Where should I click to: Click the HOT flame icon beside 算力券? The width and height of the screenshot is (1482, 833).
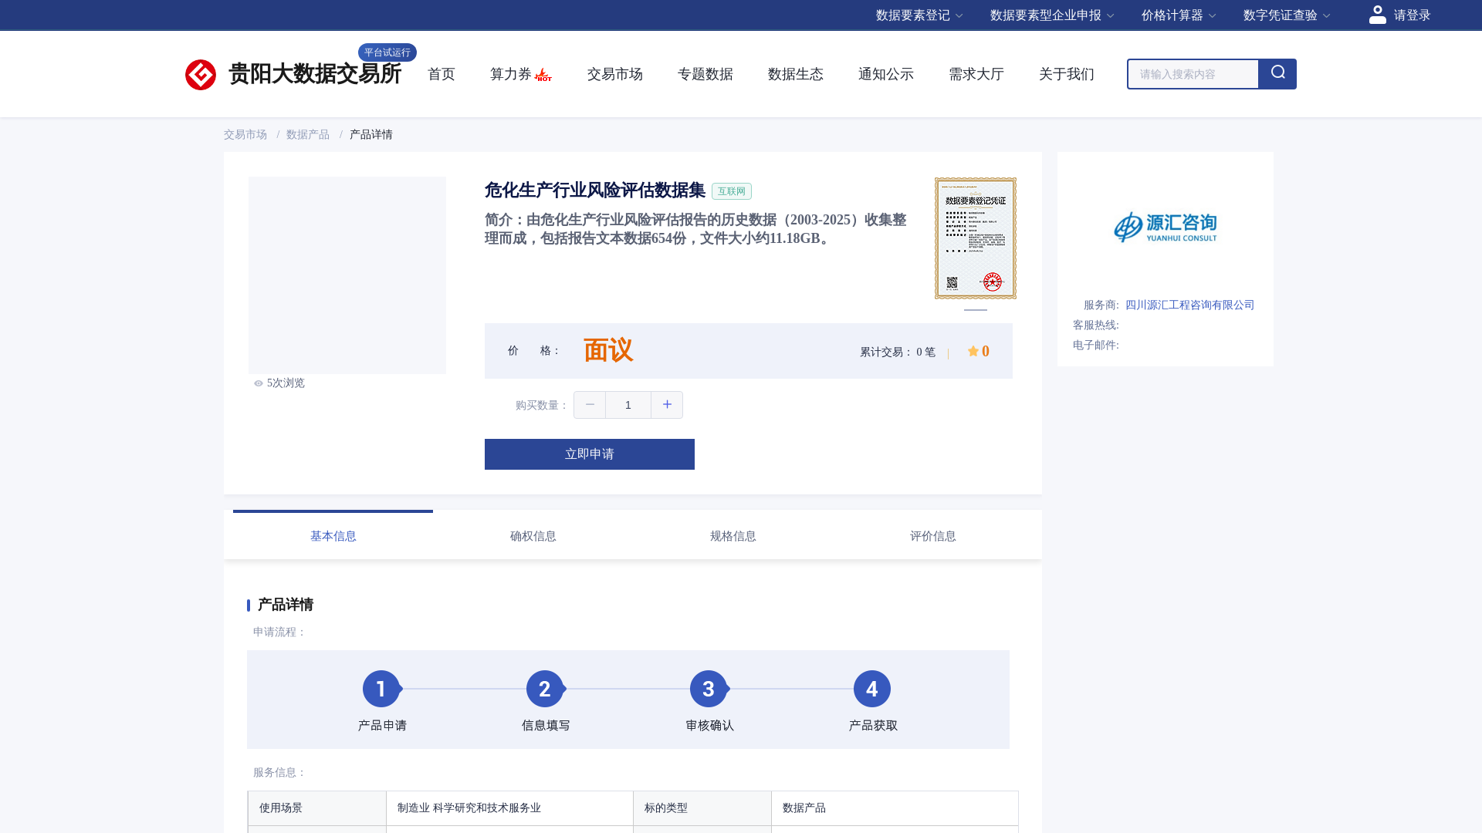click(x=543, y=75)
